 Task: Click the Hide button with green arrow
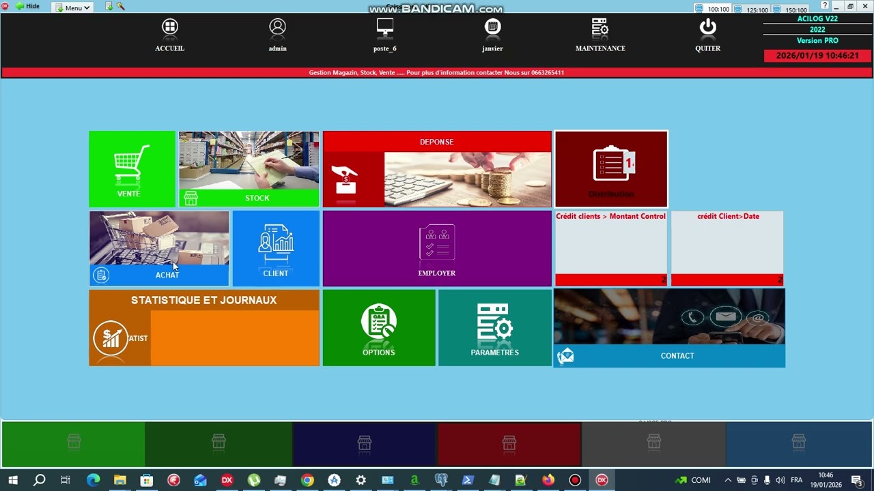[27, 6]
